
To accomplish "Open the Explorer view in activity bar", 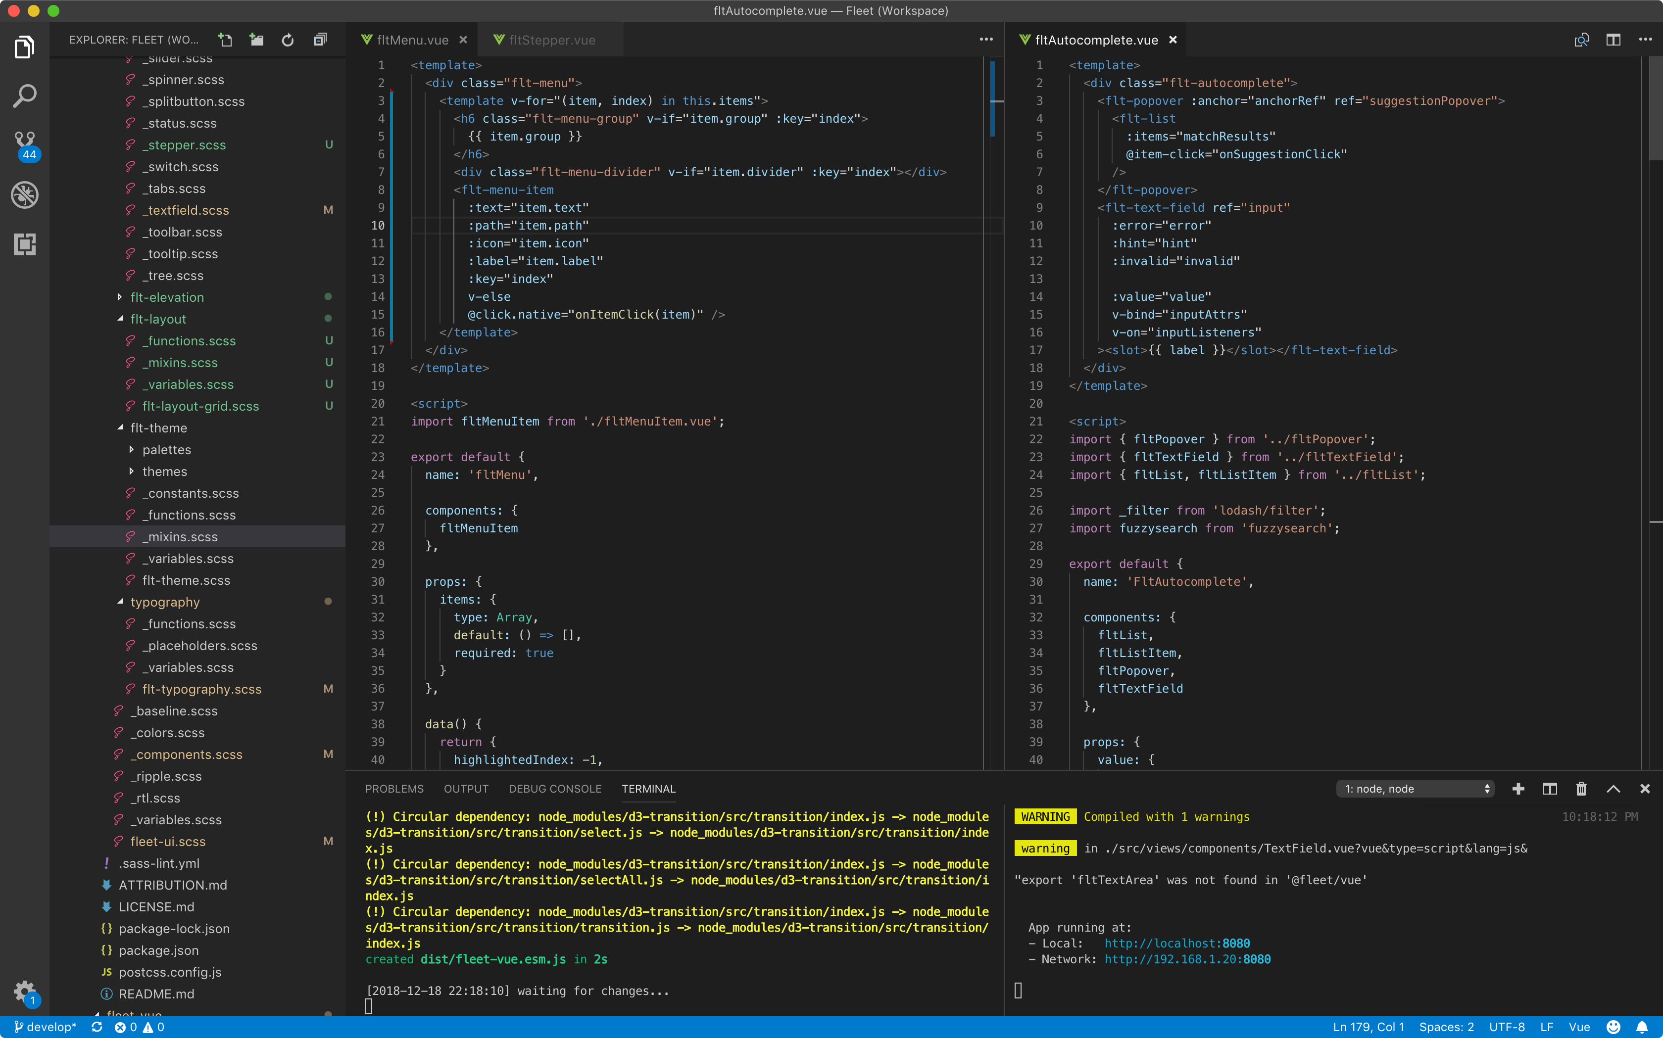I will click(x=25, y=47).
